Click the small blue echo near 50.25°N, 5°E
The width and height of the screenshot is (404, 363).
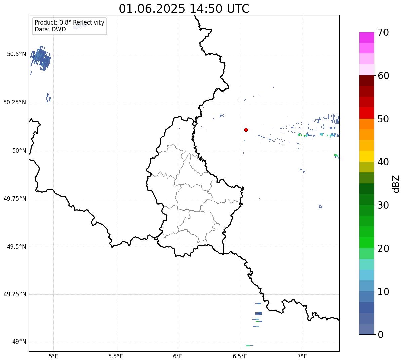click(48, 98)
